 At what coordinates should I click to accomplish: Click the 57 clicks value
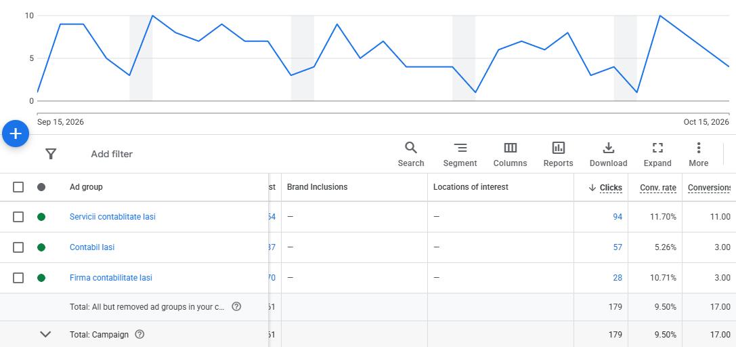click(x=618, y=247)
